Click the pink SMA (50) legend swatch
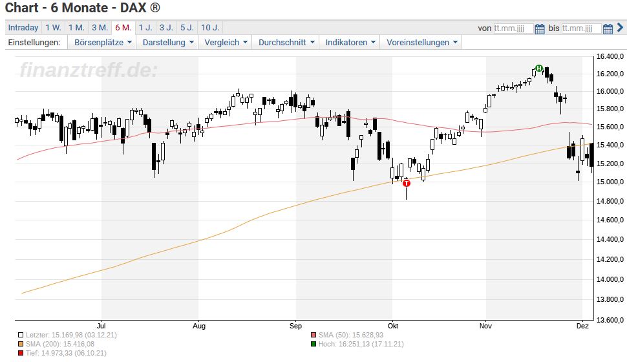This screenshot has width=627, height=362. pos(313,335)
